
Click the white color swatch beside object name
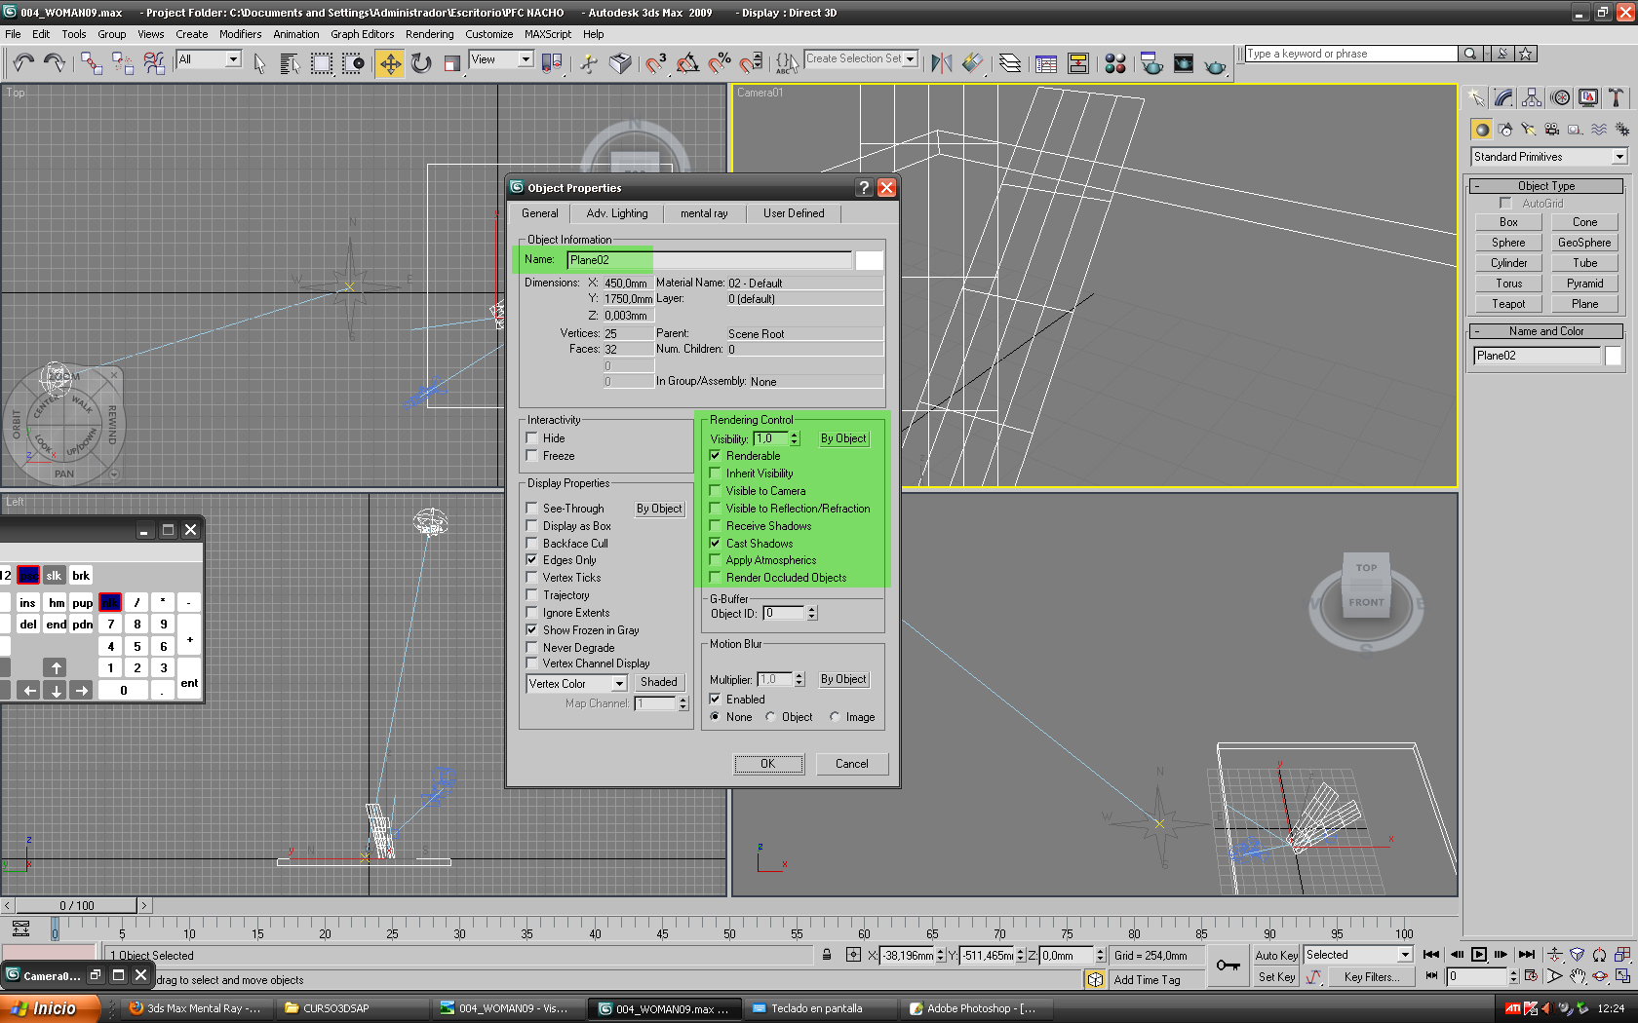[x=869, y=260]
